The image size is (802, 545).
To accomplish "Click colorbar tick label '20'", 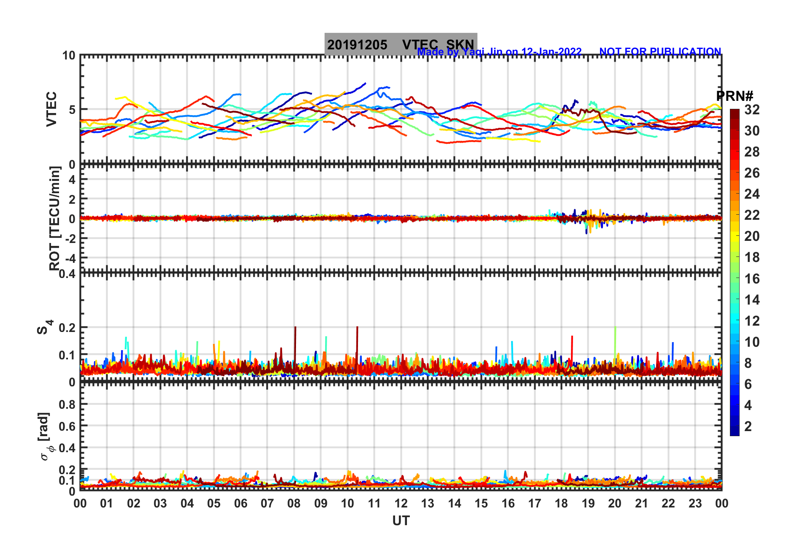I will point(752,236).
